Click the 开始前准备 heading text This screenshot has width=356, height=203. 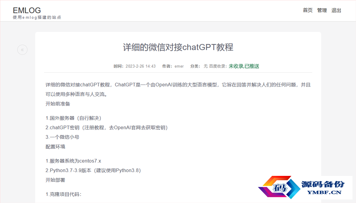(x=58, y=104)
